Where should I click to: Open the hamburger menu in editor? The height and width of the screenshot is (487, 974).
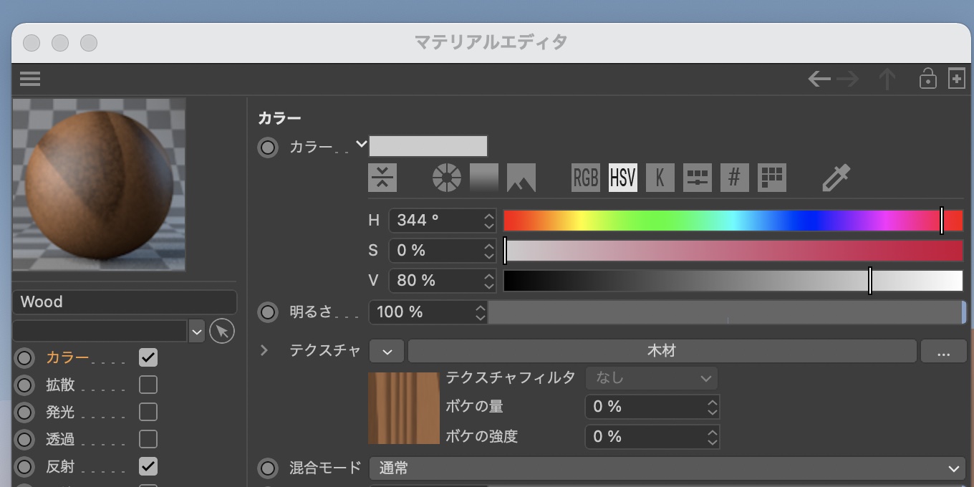tap(30, 79)
